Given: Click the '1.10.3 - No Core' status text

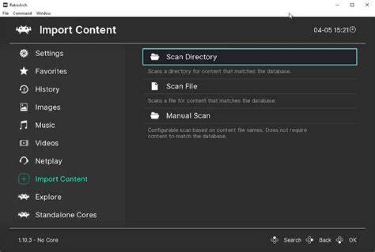Looking at the screenshot, I should point(38,240).
